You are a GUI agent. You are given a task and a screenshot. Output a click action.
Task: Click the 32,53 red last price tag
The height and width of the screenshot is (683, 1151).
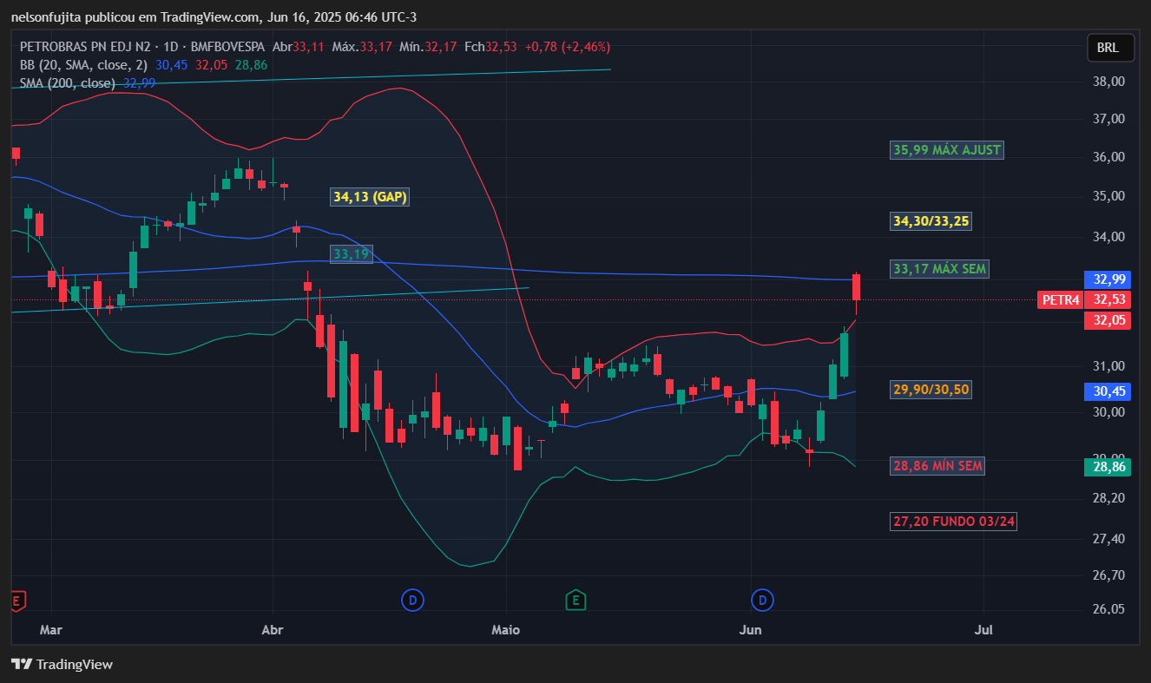[x=1109, y=300]
